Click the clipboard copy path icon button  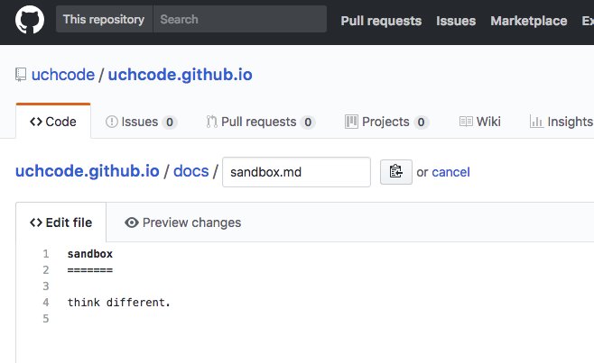coord(396,172)
